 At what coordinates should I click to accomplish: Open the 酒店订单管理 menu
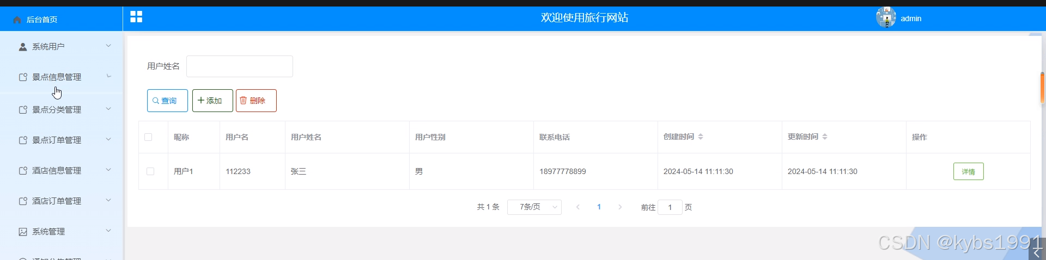click(x=61, y=201)
